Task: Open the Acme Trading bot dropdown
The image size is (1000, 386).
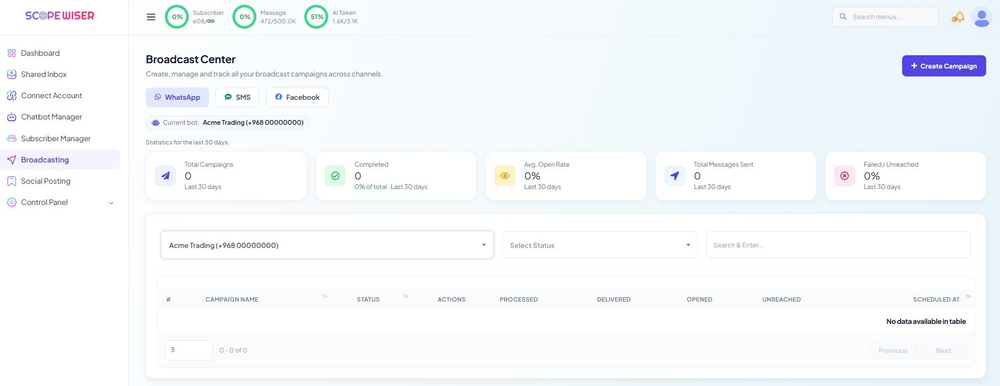Action: point(327,245)
